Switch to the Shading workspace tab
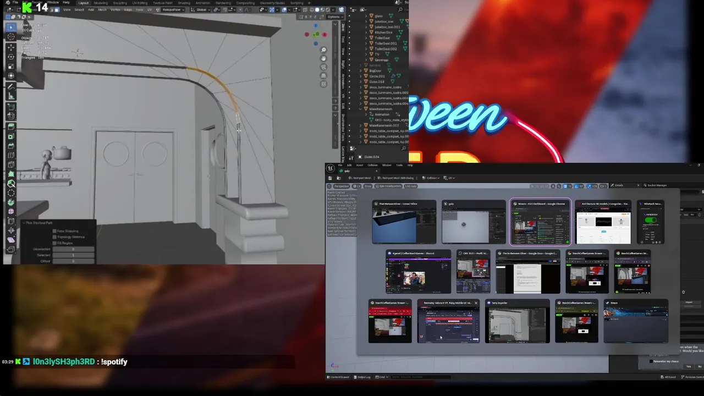 tap(184, 3)
